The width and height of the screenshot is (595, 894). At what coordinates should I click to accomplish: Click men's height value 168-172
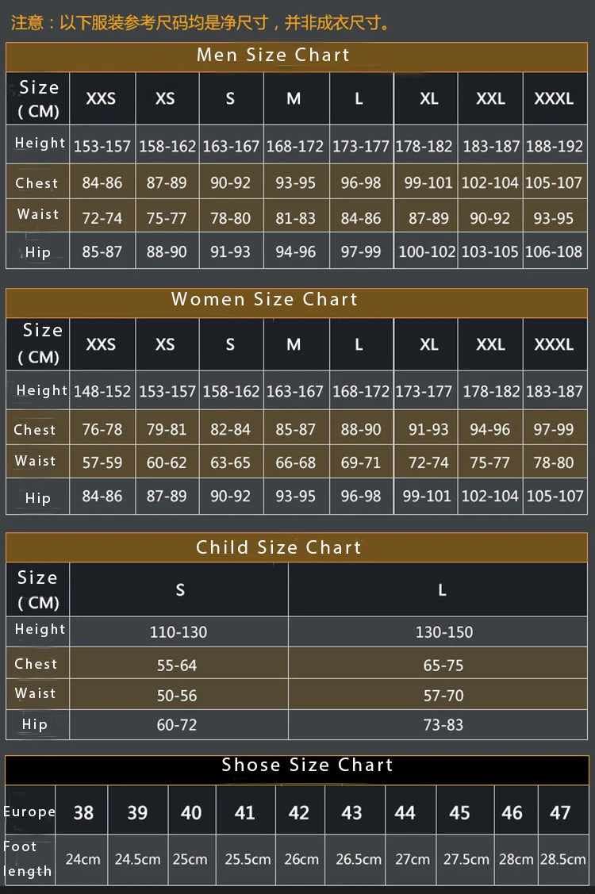pyautogui.click(x=296, y=145)
